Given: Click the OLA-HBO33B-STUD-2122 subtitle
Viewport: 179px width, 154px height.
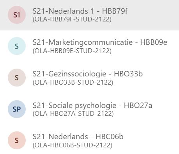Looking at the screenshot, I should 73,82.
